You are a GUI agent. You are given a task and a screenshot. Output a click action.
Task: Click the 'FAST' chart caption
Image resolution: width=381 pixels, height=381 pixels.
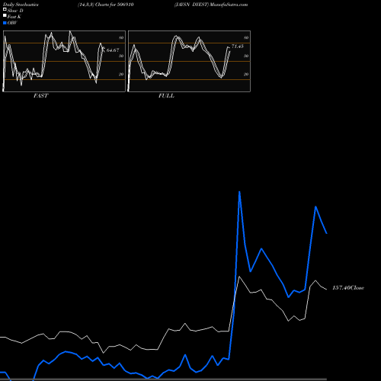40,96
